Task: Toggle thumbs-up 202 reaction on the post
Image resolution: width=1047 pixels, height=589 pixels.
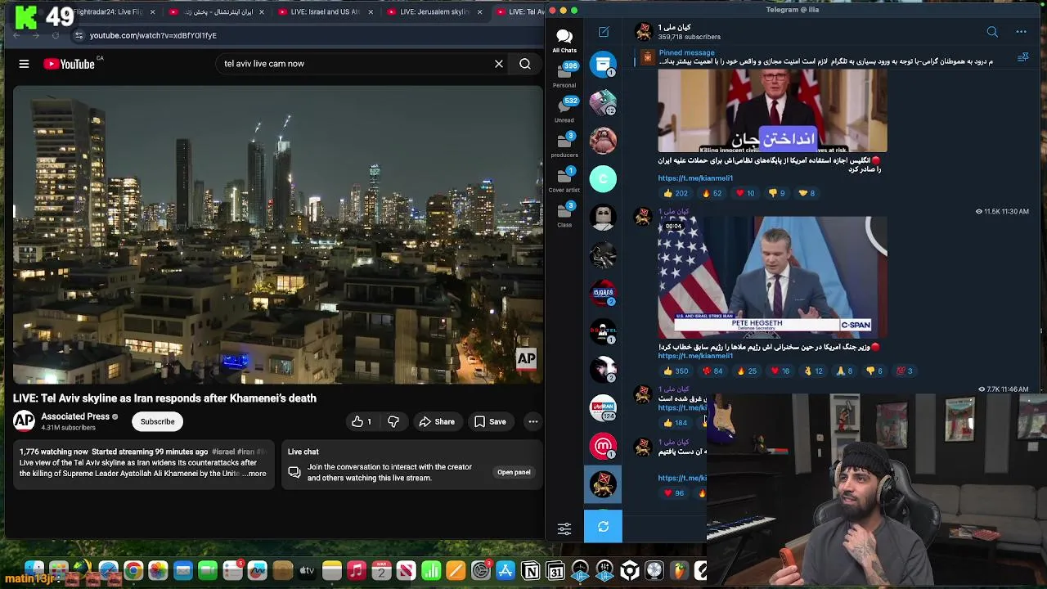Action: (675, 193)
